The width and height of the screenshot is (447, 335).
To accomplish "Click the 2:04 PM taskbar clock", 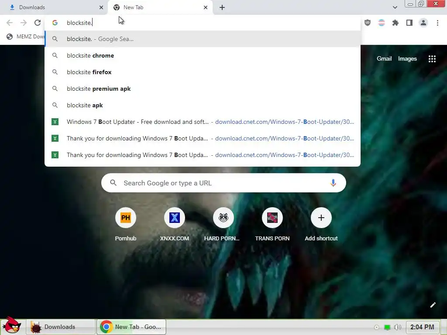I will click(x=422, y=327).
